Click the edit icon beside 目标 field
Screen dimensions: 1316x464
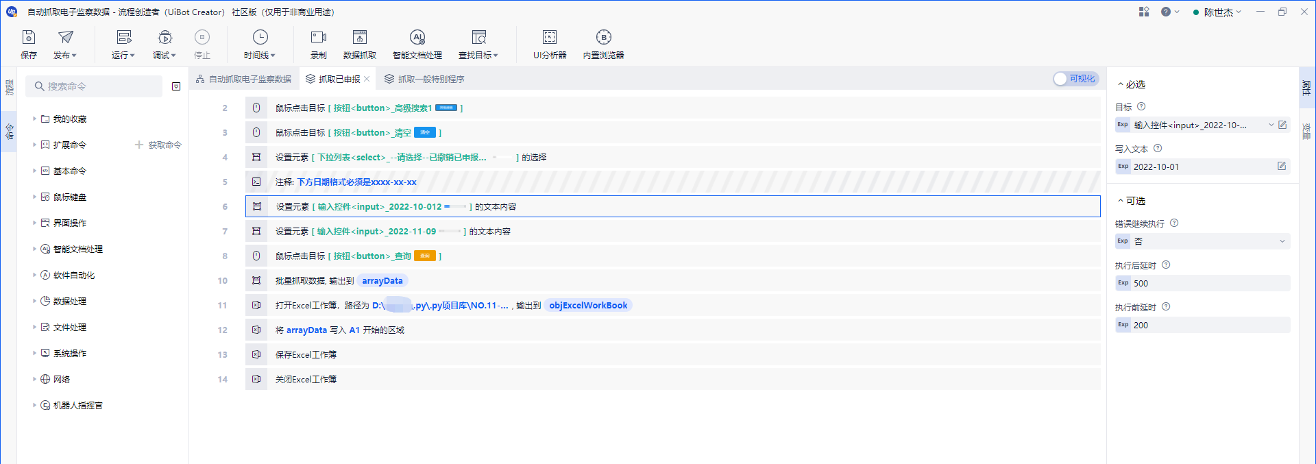[1282, 125]
